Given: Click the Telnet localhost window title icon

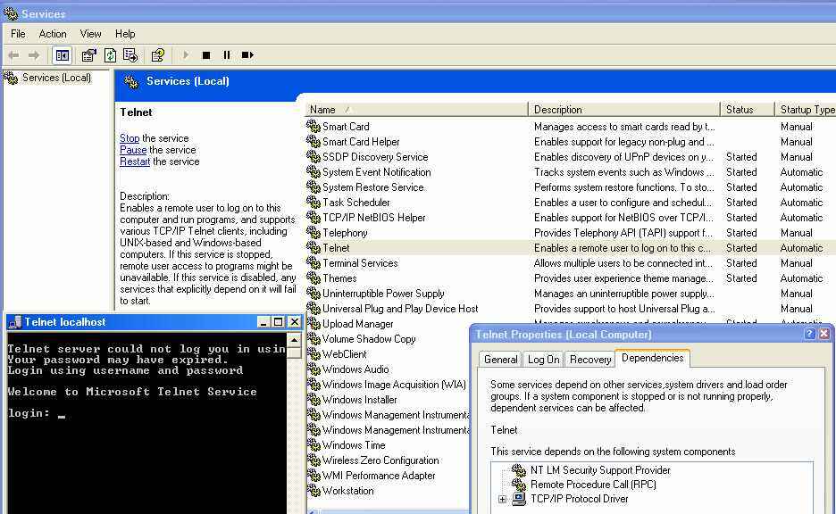Looking at the screenshot, I should pos(15,322).
